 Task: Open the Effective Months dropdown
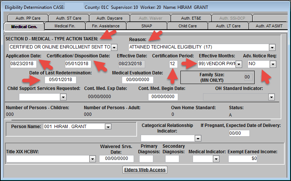pos(239,64)
